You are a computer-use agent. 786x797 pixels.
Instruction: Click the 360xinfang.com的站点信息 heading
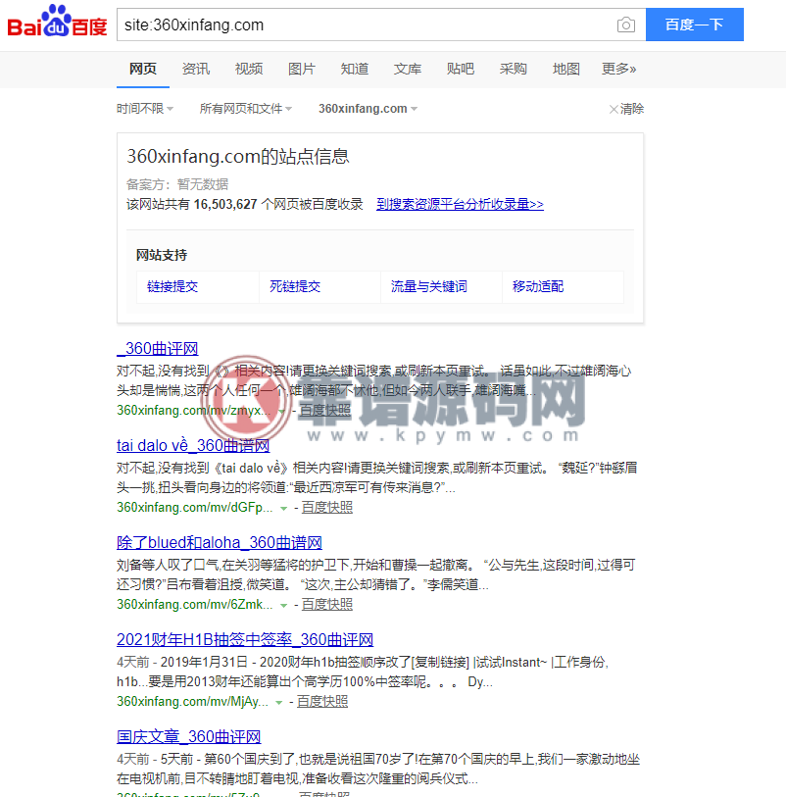coord(238,157)
